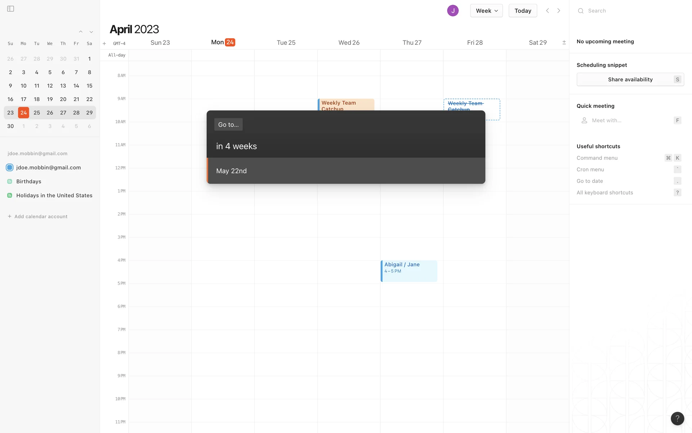Image resolution: width=692 pixels, height=433 pixels.
Task: Go to next week with right chevron
Action: click(x=559, y=11)
